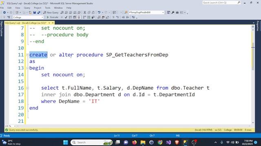Screen dimensions: 261x146
Task: Click the Save file icon
Action: pos(34,13)
